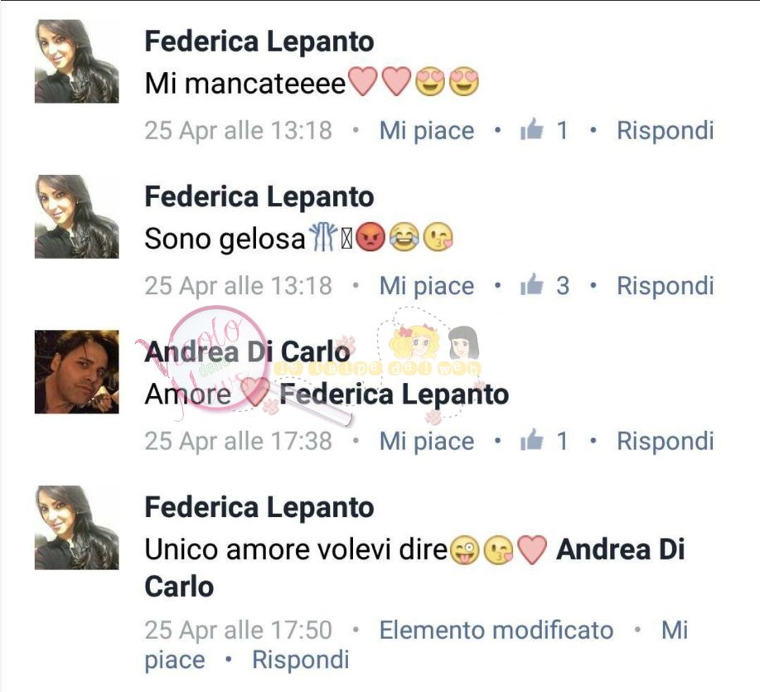Image resolution: width=760 pixels, height=692 pixels.
Task: Click thumbs-up icon on Andrea Di Carlo's comment
Action: pos(532,440)
